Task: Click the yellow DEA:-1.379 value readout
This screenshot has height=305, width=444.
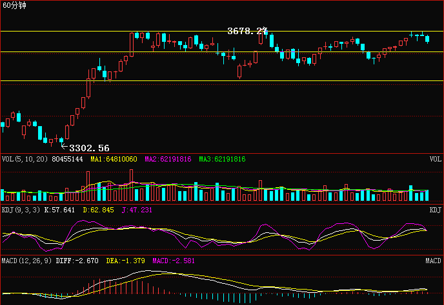Action: point(125,261)
